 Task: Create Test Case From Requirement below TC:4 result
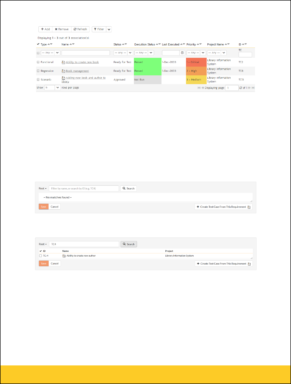pos(224,263)
